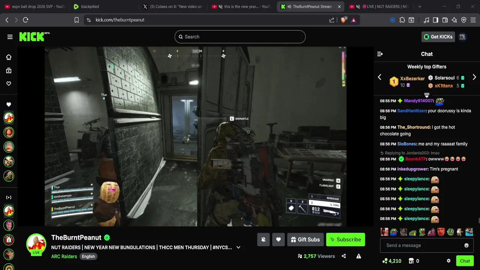Toggle stream notifications bell
480x270 pixels.
click(263, 240)
